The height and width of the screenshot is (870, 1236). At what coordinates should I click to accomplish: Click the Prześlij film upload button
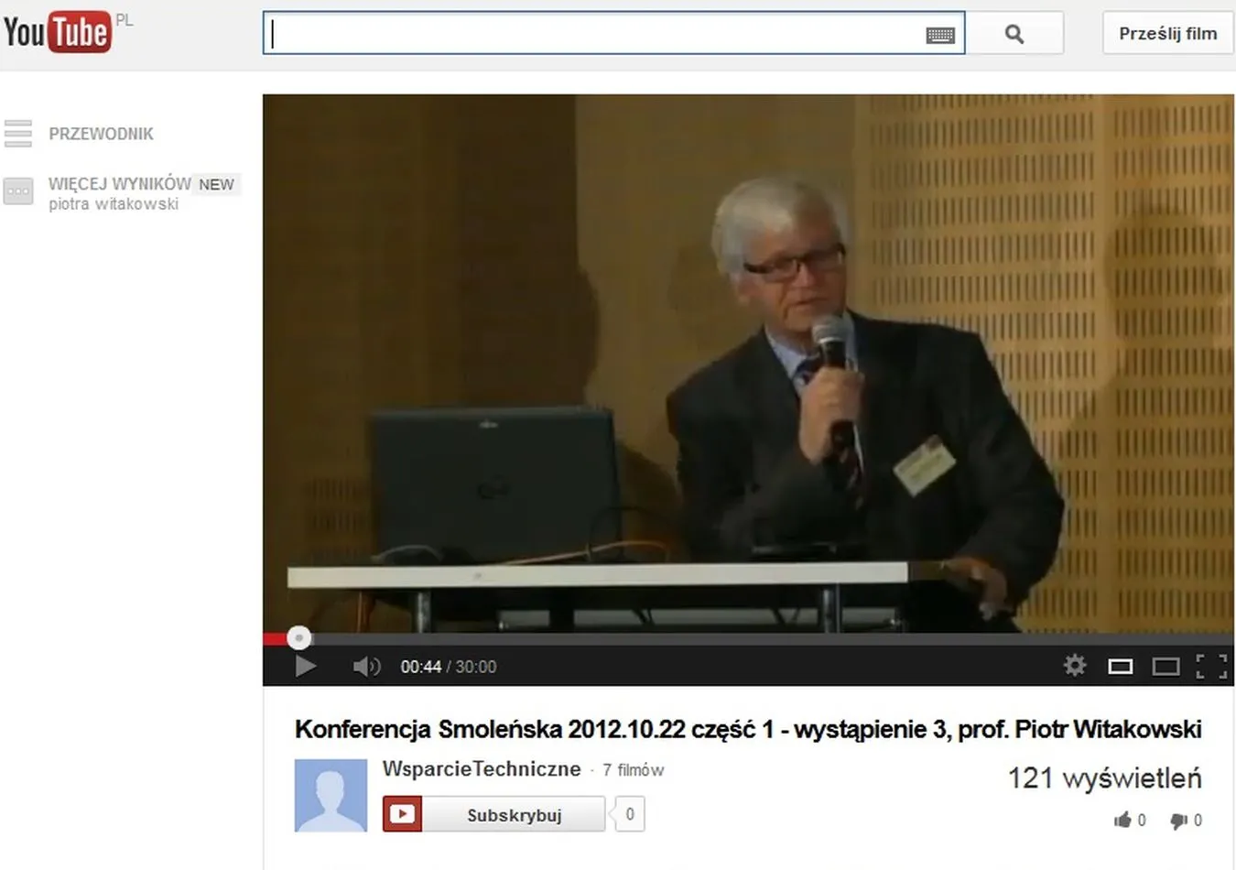[1167, 34]
